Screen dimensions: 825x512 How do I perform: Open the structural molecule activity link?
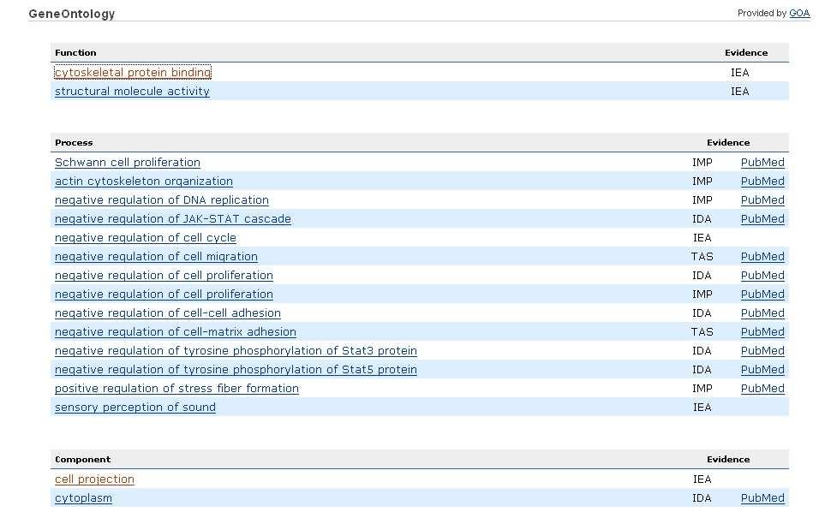[132, 91]
